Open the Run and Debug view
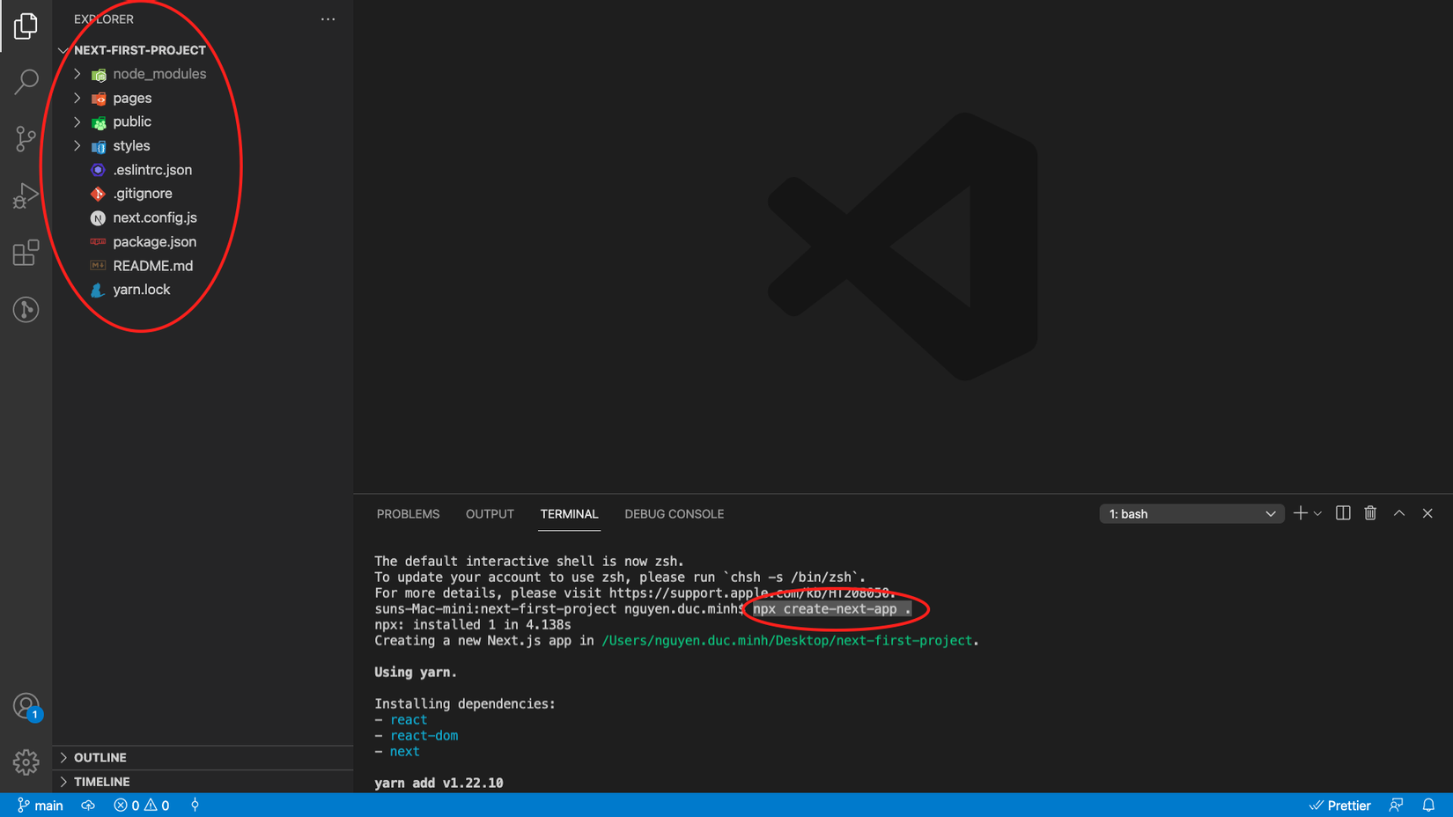This screenshot has width=1453, height=817. (26, 195)
